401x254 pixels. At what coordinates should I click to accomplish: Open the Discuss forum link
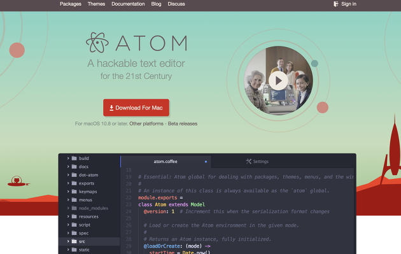176,4
